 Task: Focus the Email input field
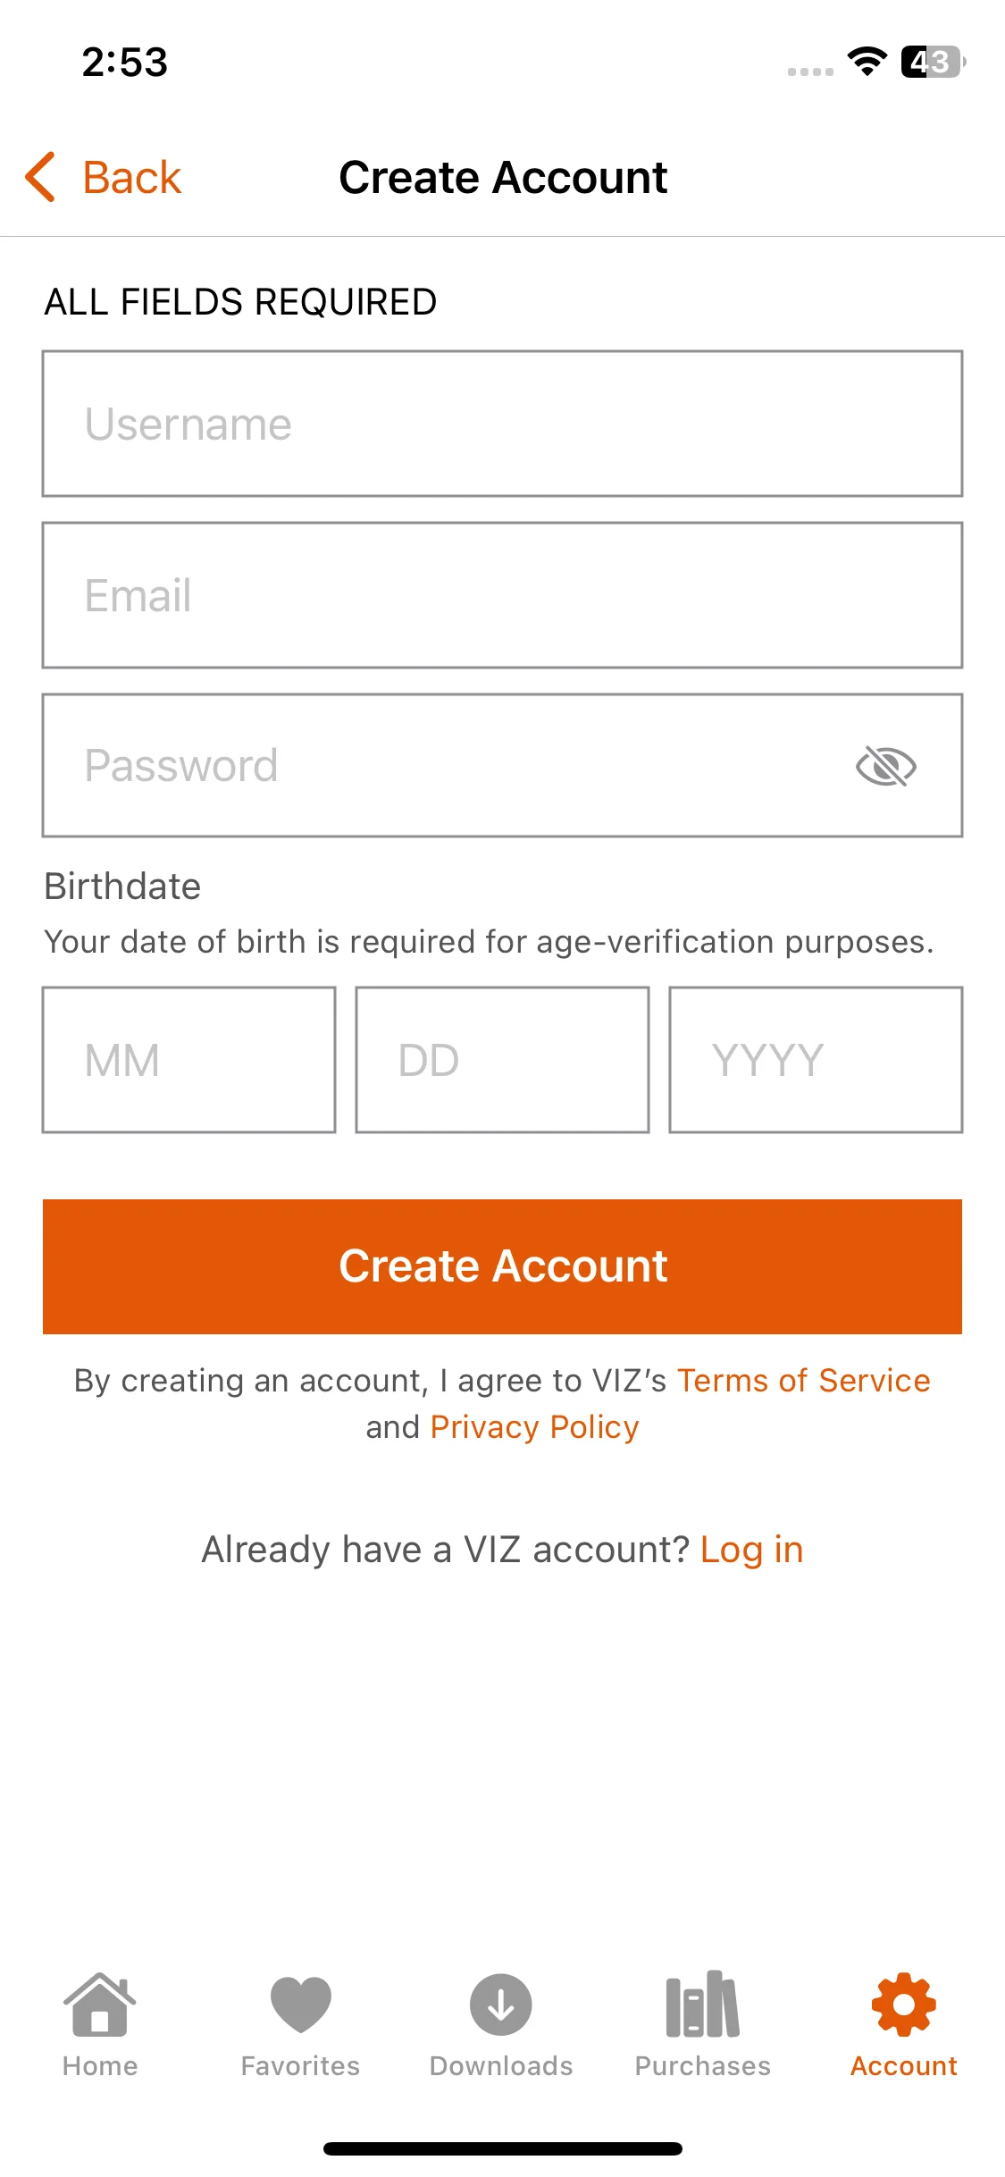(x=502, y=595)
